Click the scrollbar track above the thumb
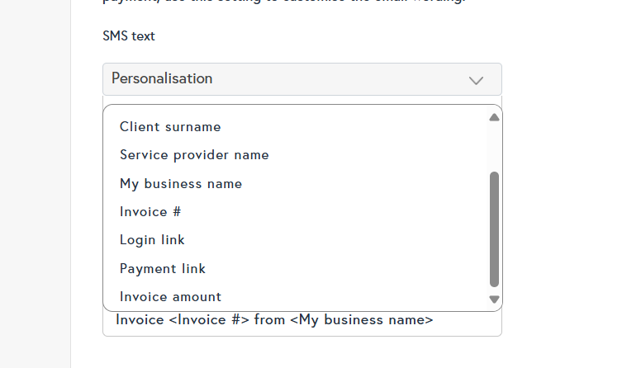Viewport: 622px width, 368px height. [494, 146]
